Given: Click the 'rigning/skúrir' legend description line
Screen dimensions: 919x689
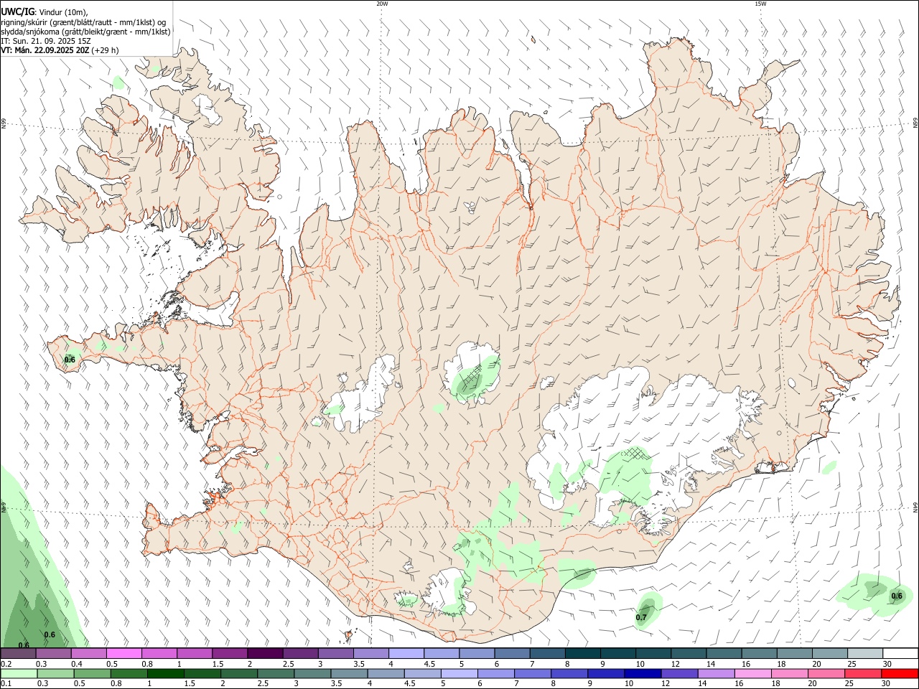Looking at the screenshot, I should [83, 22].
